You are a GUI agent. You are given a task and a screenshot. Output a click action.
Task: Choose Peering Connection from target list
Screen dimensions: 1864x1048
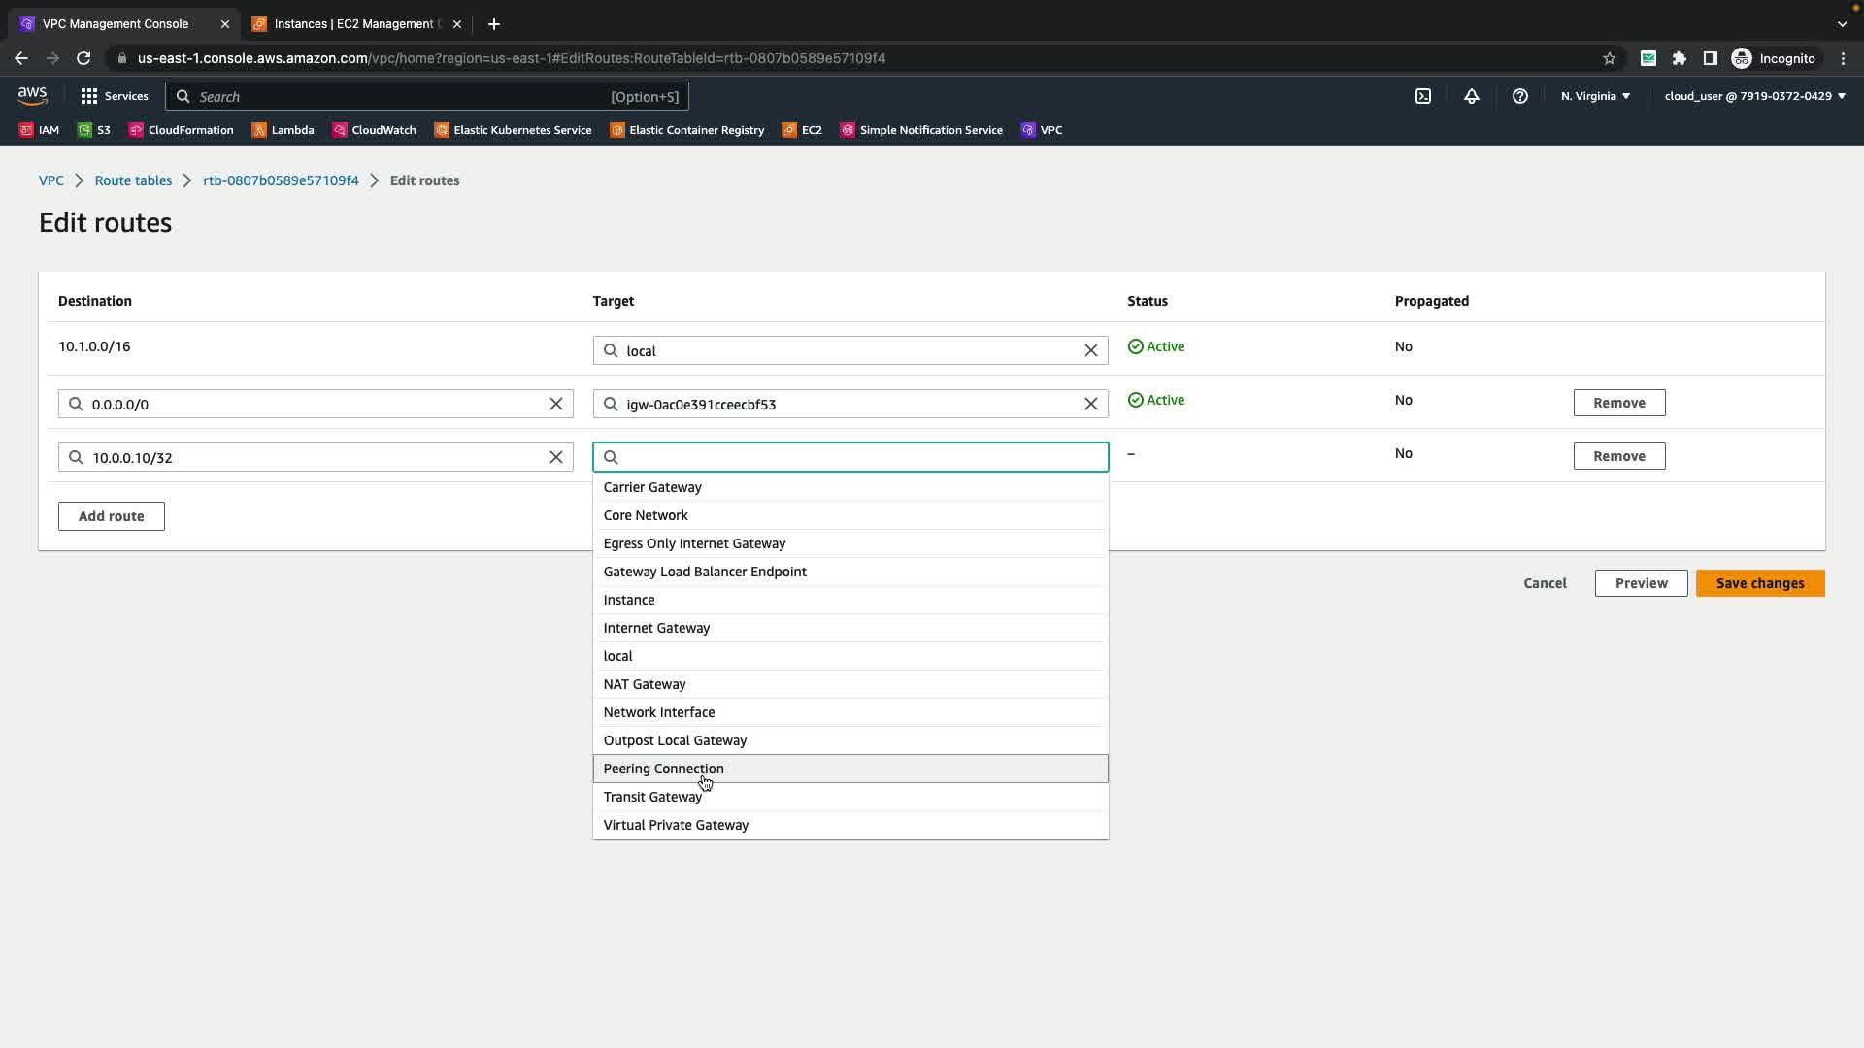663,769
